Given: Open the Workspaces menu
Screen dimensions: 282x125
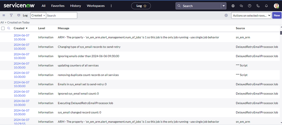Looking at the screenshot, I should click(96, 6).
